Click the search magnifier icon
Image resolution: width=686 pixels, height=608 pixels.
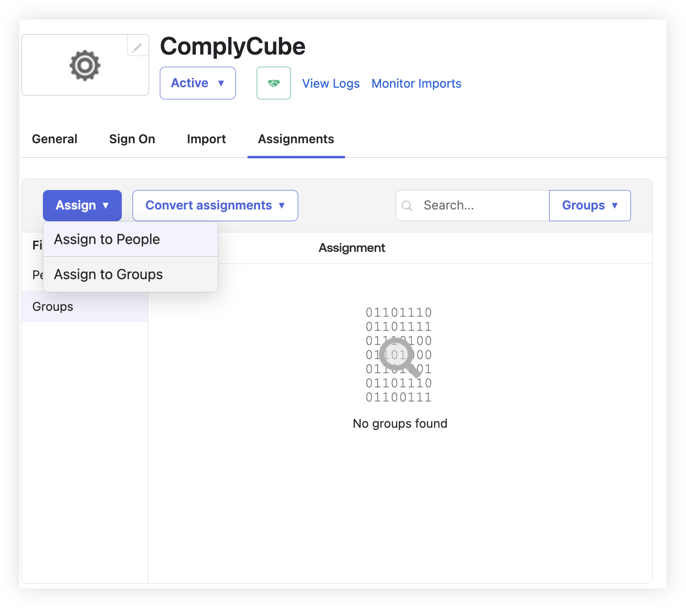[x=407, y=206]
